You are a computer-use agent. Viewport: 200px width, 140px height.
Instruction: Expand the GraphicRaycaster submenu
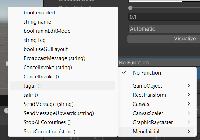point(157,122)
